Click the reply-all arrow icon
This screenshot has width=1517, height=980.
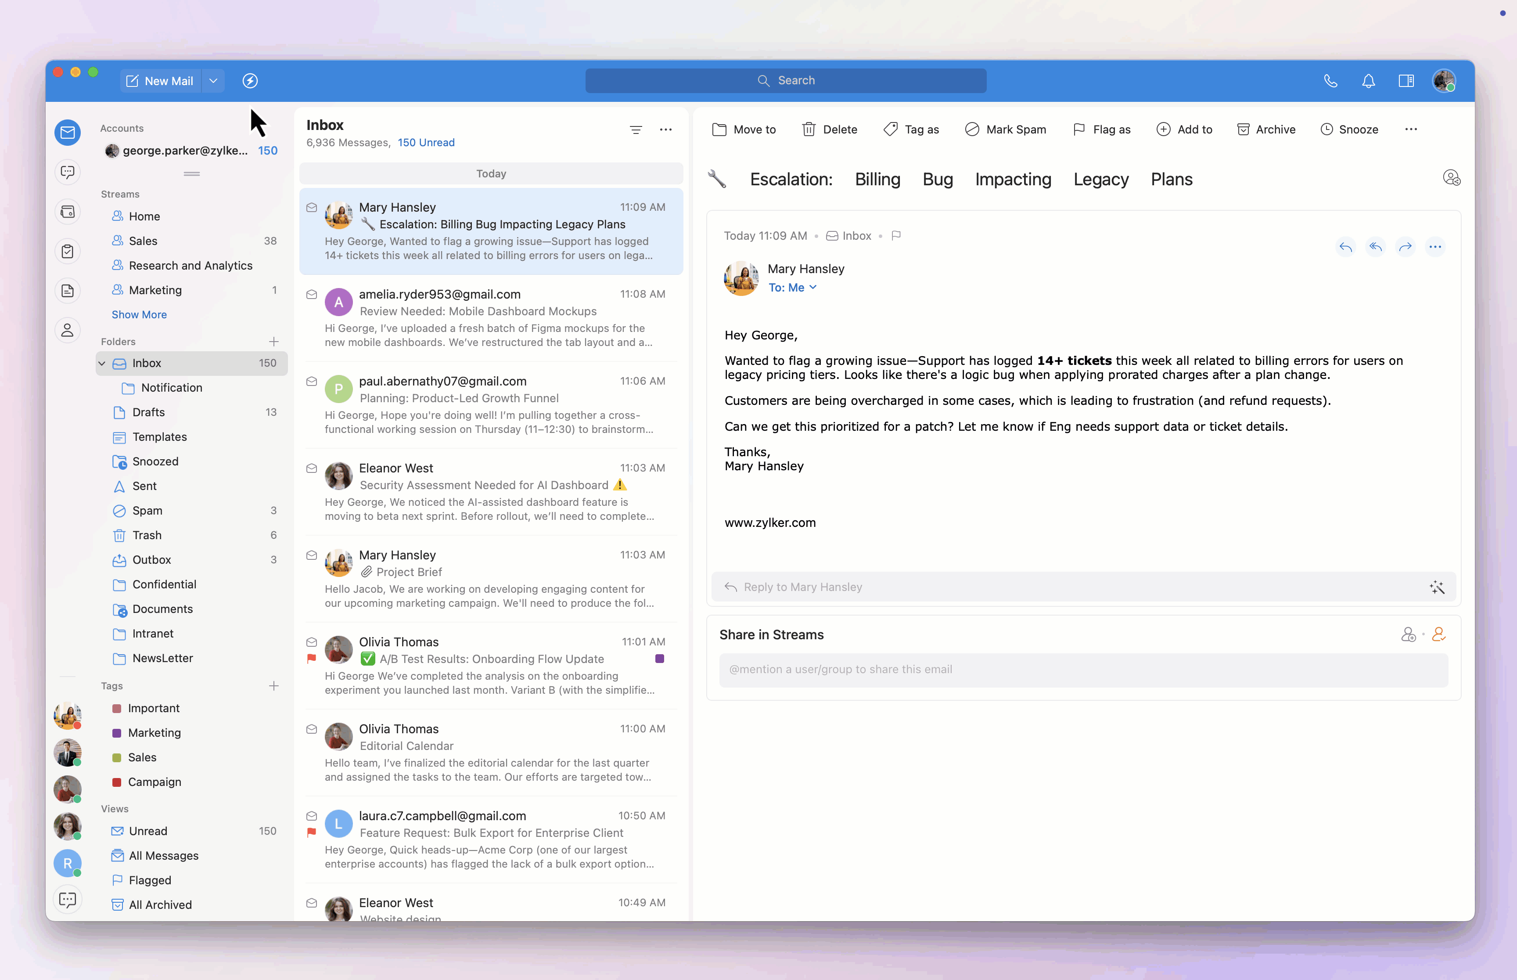coord(1375,247)
